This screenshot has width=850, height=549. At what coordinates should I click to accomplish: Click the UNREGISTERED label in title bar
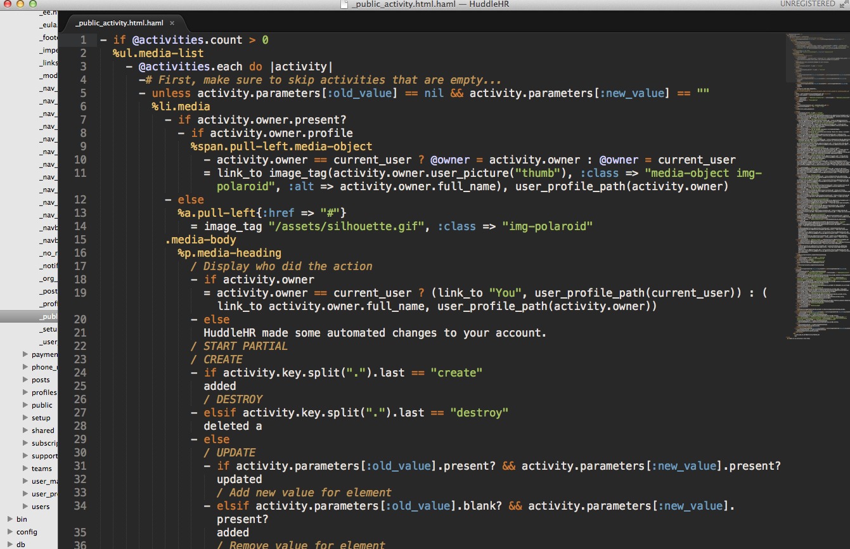[808, 4]
